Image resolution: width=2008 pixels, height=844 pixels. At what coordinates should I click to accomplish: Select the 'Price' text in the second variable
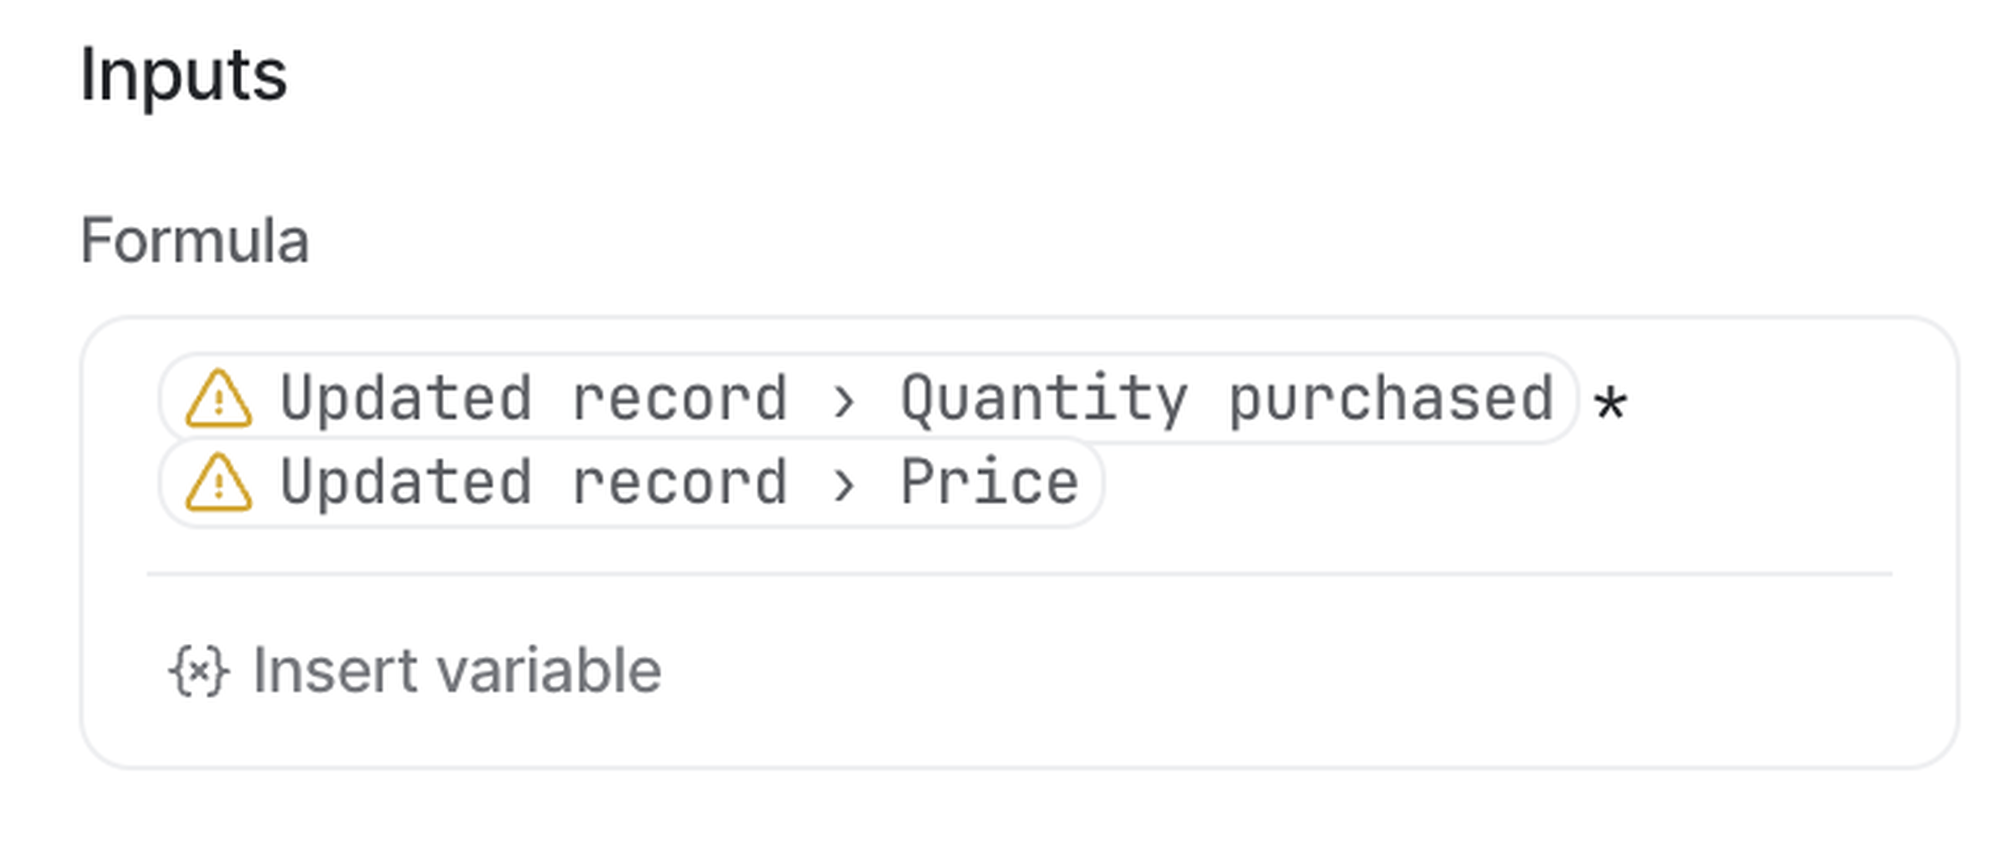click(989, 483)
